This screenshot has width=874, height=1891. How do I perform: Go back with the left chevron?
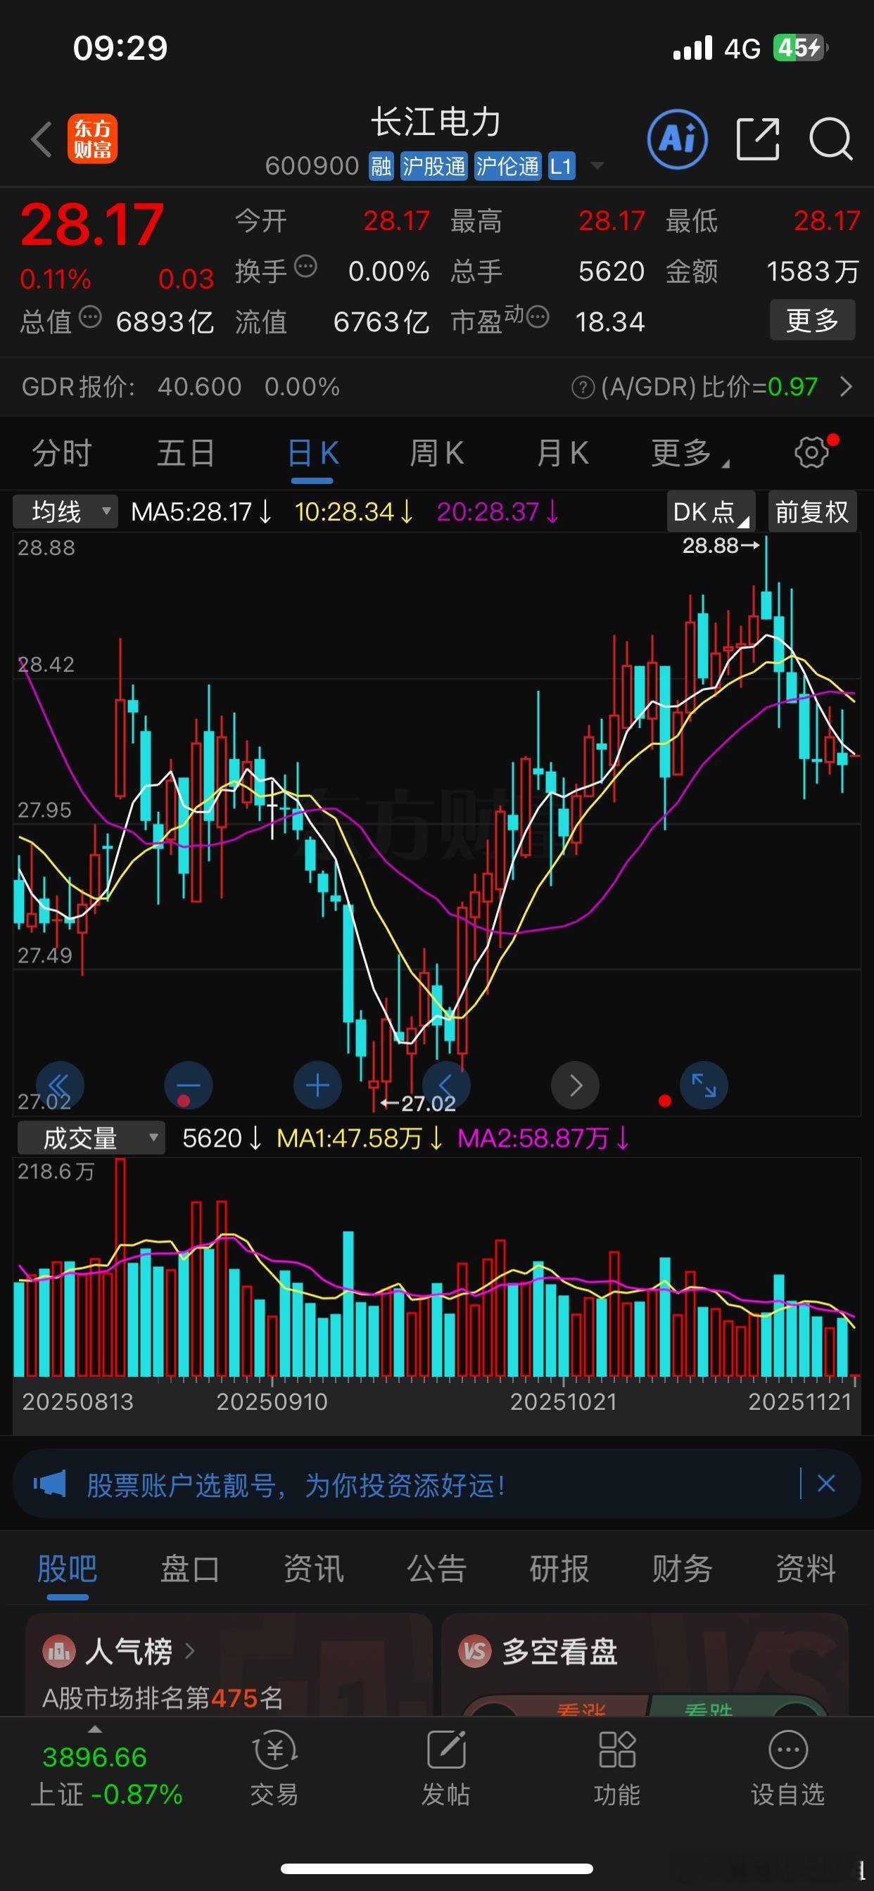click(x=42, y=139)
